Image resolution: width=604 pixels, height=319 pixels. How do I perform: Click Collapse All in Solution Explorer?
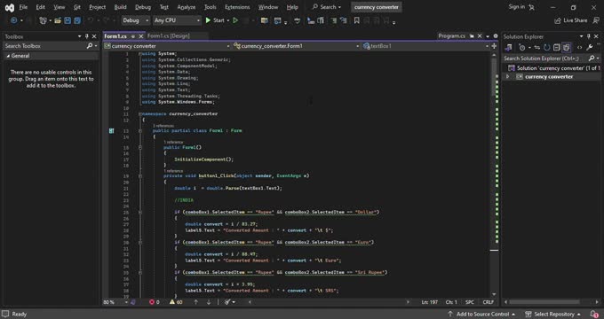pyautogui.click(x=556, y=48)
